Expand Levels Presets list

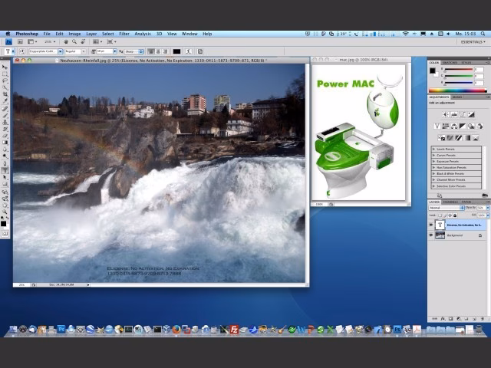(433, 149)
